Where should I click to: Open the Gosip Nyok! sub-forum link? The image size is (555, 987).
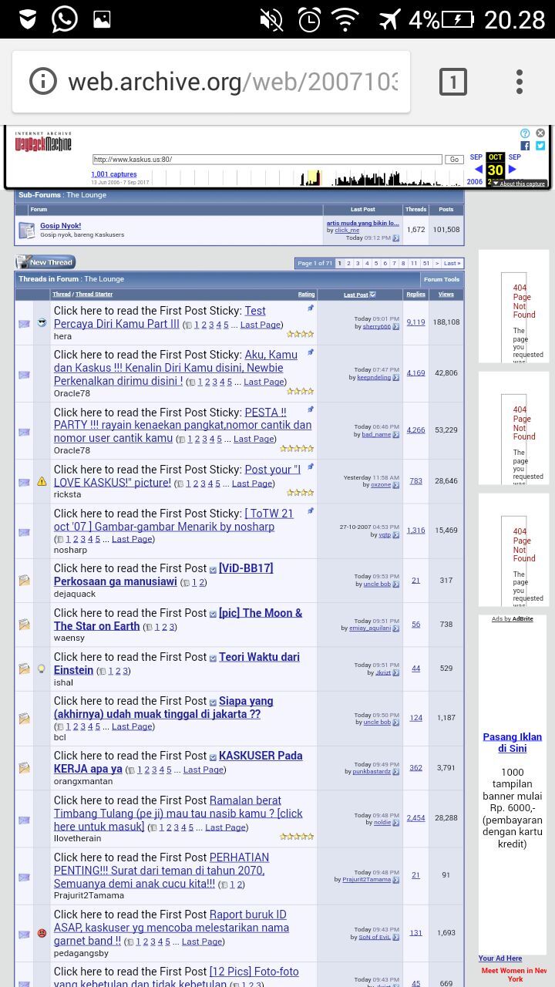tap(60, 226)
